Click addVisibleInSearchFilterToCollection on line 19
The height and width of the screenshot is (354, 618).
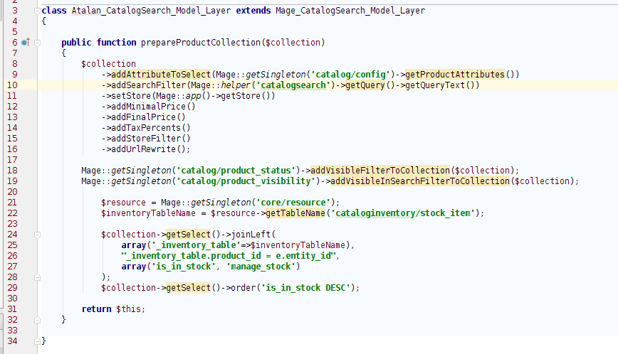point(420,181)
